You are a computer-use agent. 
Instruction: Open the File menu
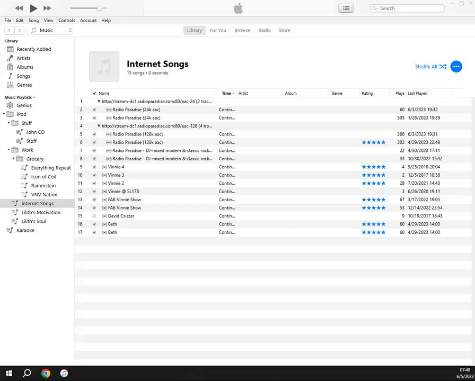pyautogui.click(x=8, y=21)
